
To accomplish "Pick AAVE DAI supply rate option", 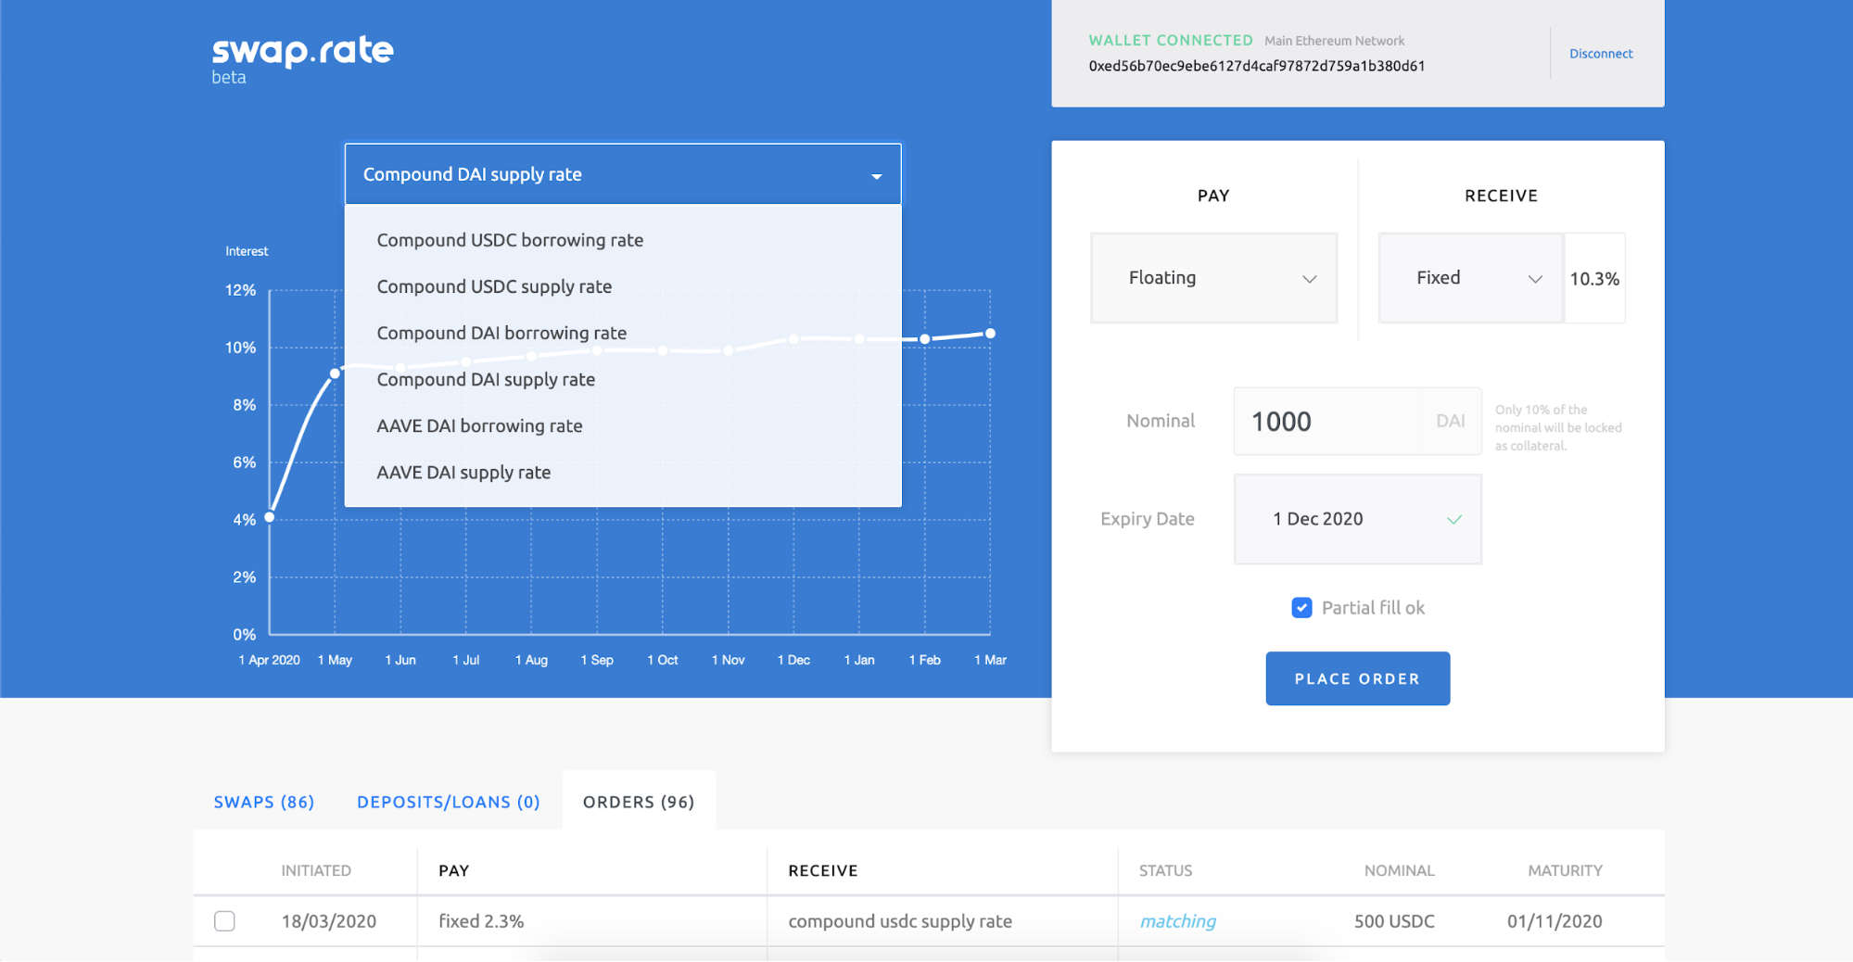I will coord(463,473).
